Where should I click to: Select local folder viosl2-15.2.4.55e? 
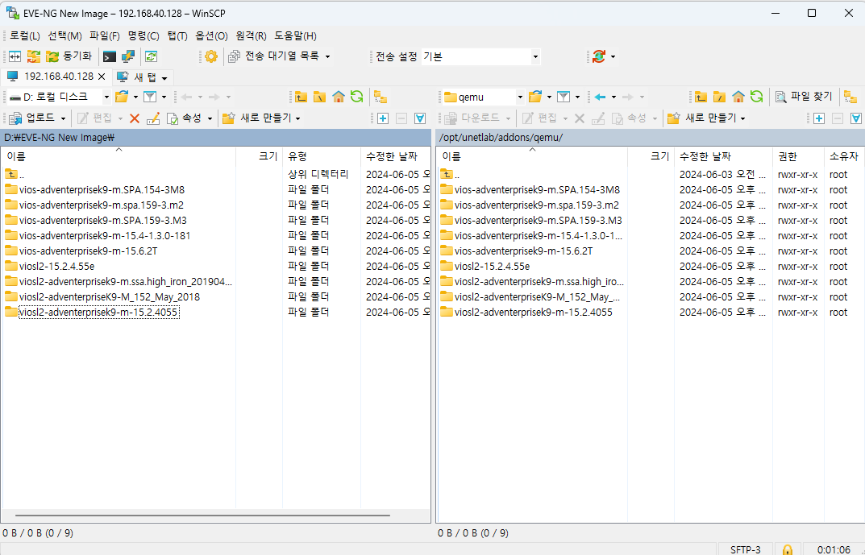(56, 266)
